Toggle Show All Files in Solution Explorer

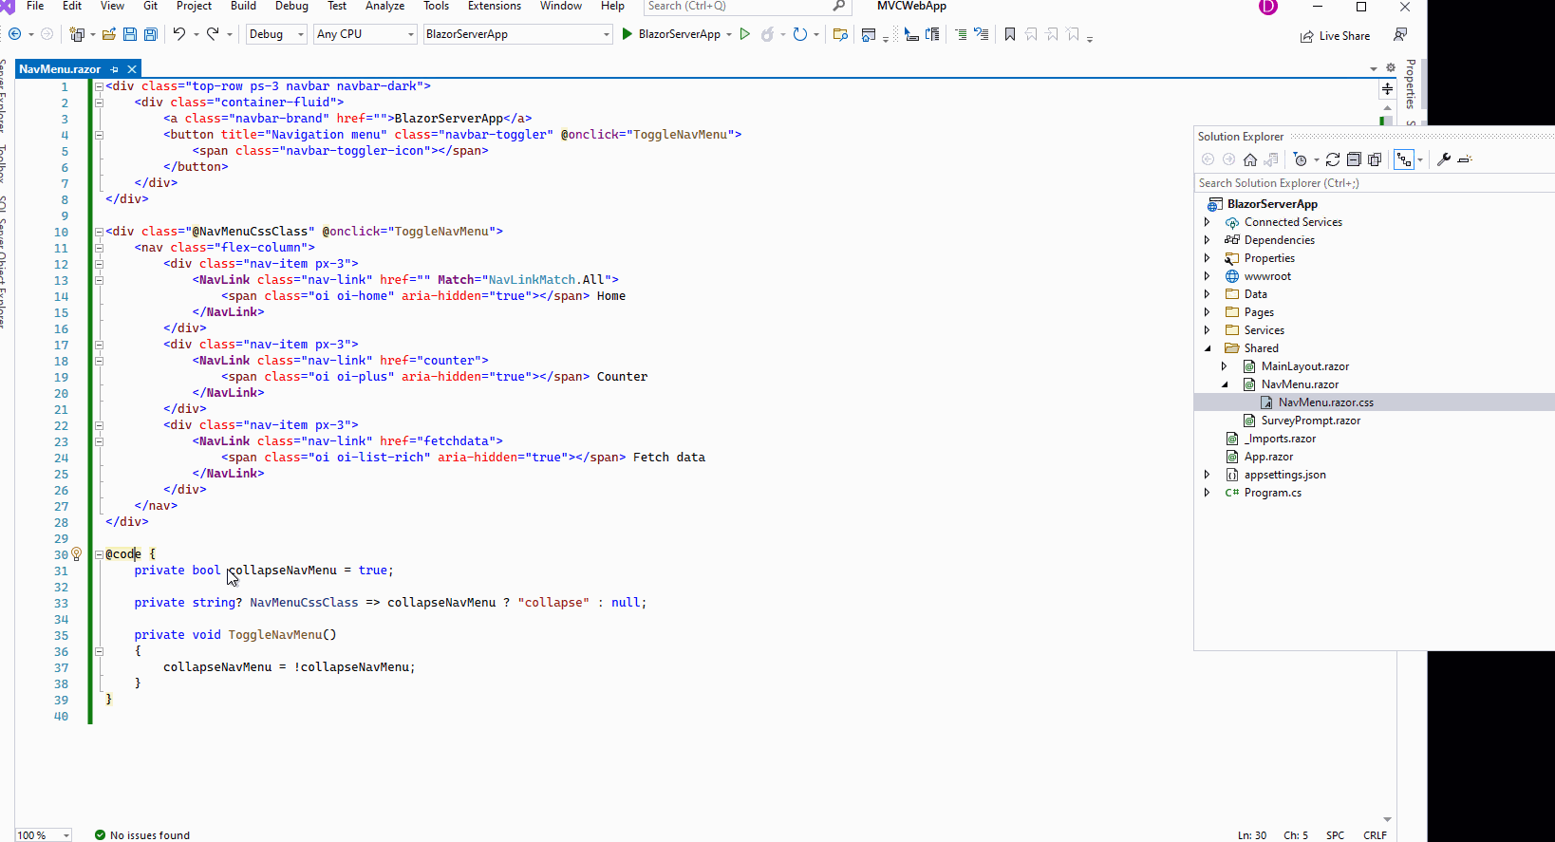(x=1375, y=159)
